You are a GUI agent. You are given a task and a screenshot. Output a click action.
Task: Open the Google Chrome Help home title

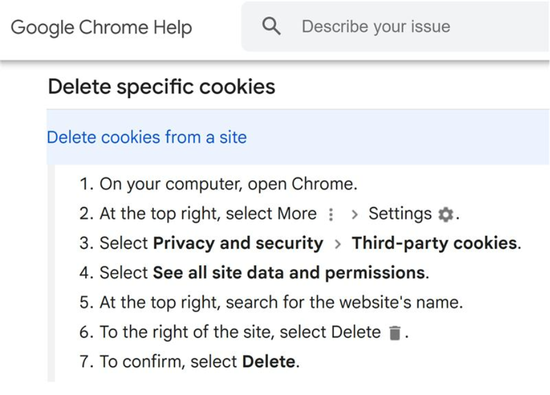click(102, 28)
